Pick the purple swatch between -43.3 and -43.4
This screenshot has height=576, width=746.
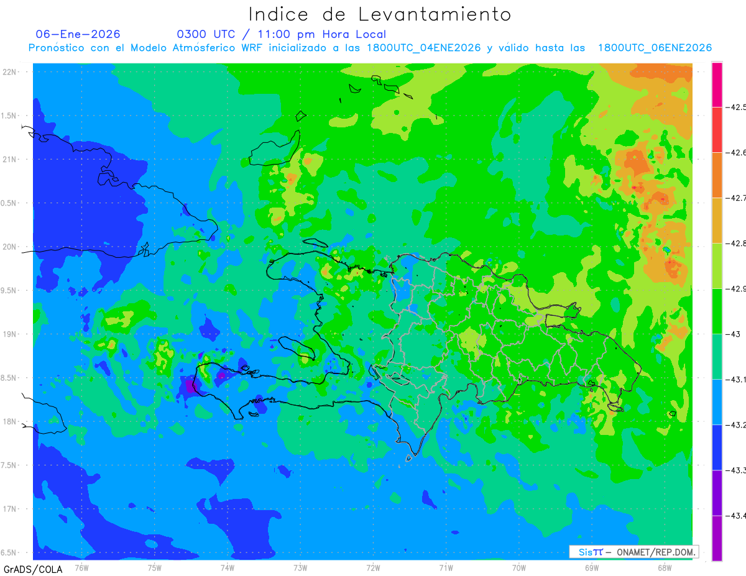pos(717,492)
